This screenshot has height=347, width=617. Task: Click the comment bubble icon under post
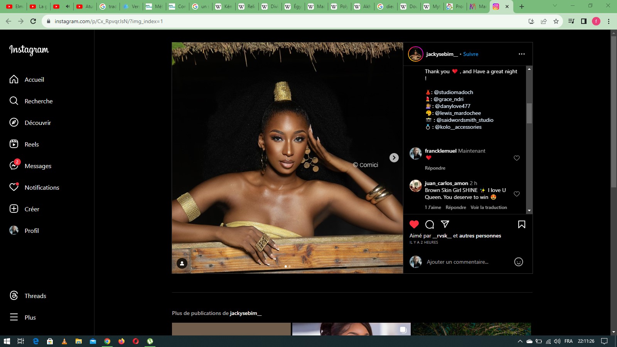[x=430, y=224]
